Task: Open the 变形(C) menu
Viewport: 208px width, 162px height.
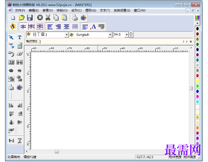Action: coord(76,10)
